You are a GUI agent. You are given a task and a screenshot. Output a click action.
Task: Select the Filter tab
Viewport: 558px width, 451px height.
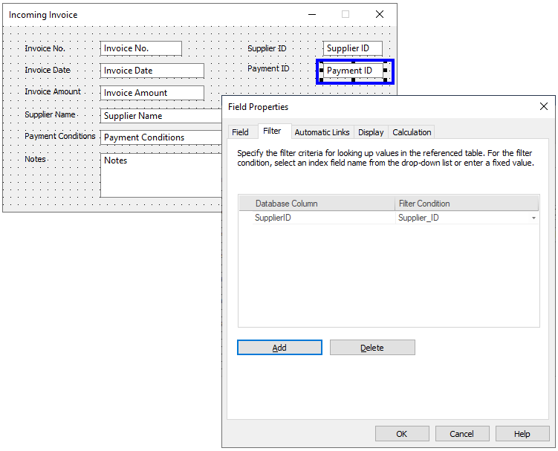[272, 132]
